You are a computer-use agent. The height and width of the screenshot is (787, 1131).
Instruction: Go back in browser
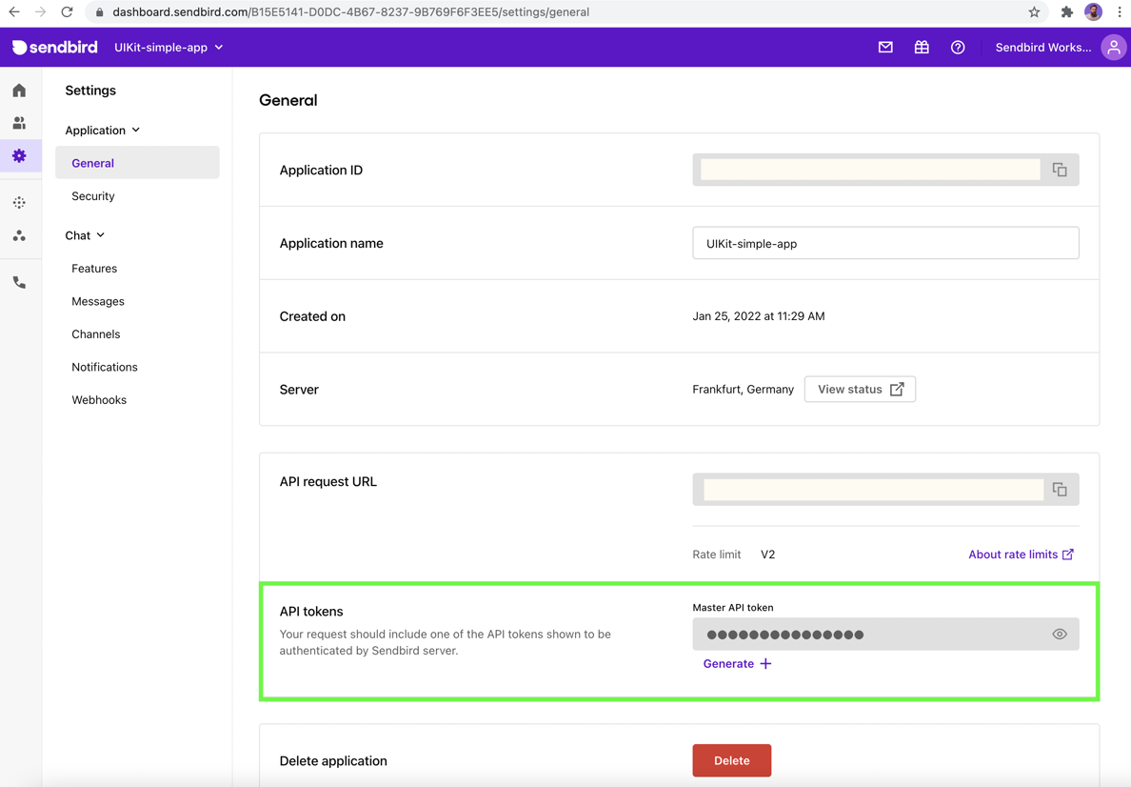[14, 11]
